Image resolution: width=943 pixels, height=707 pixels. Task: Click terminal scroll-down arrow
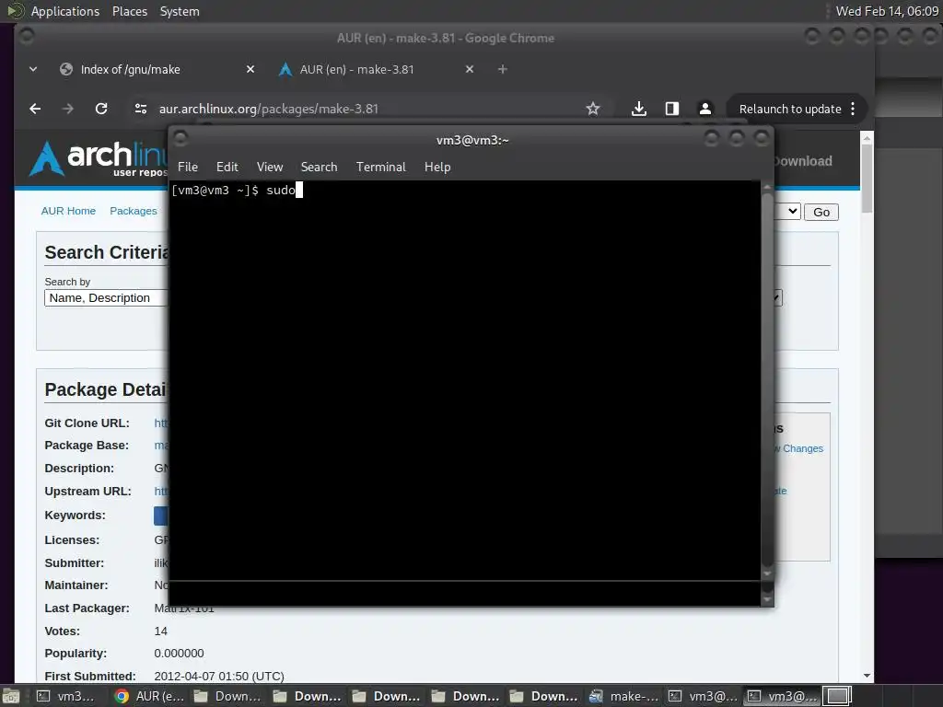767,574
